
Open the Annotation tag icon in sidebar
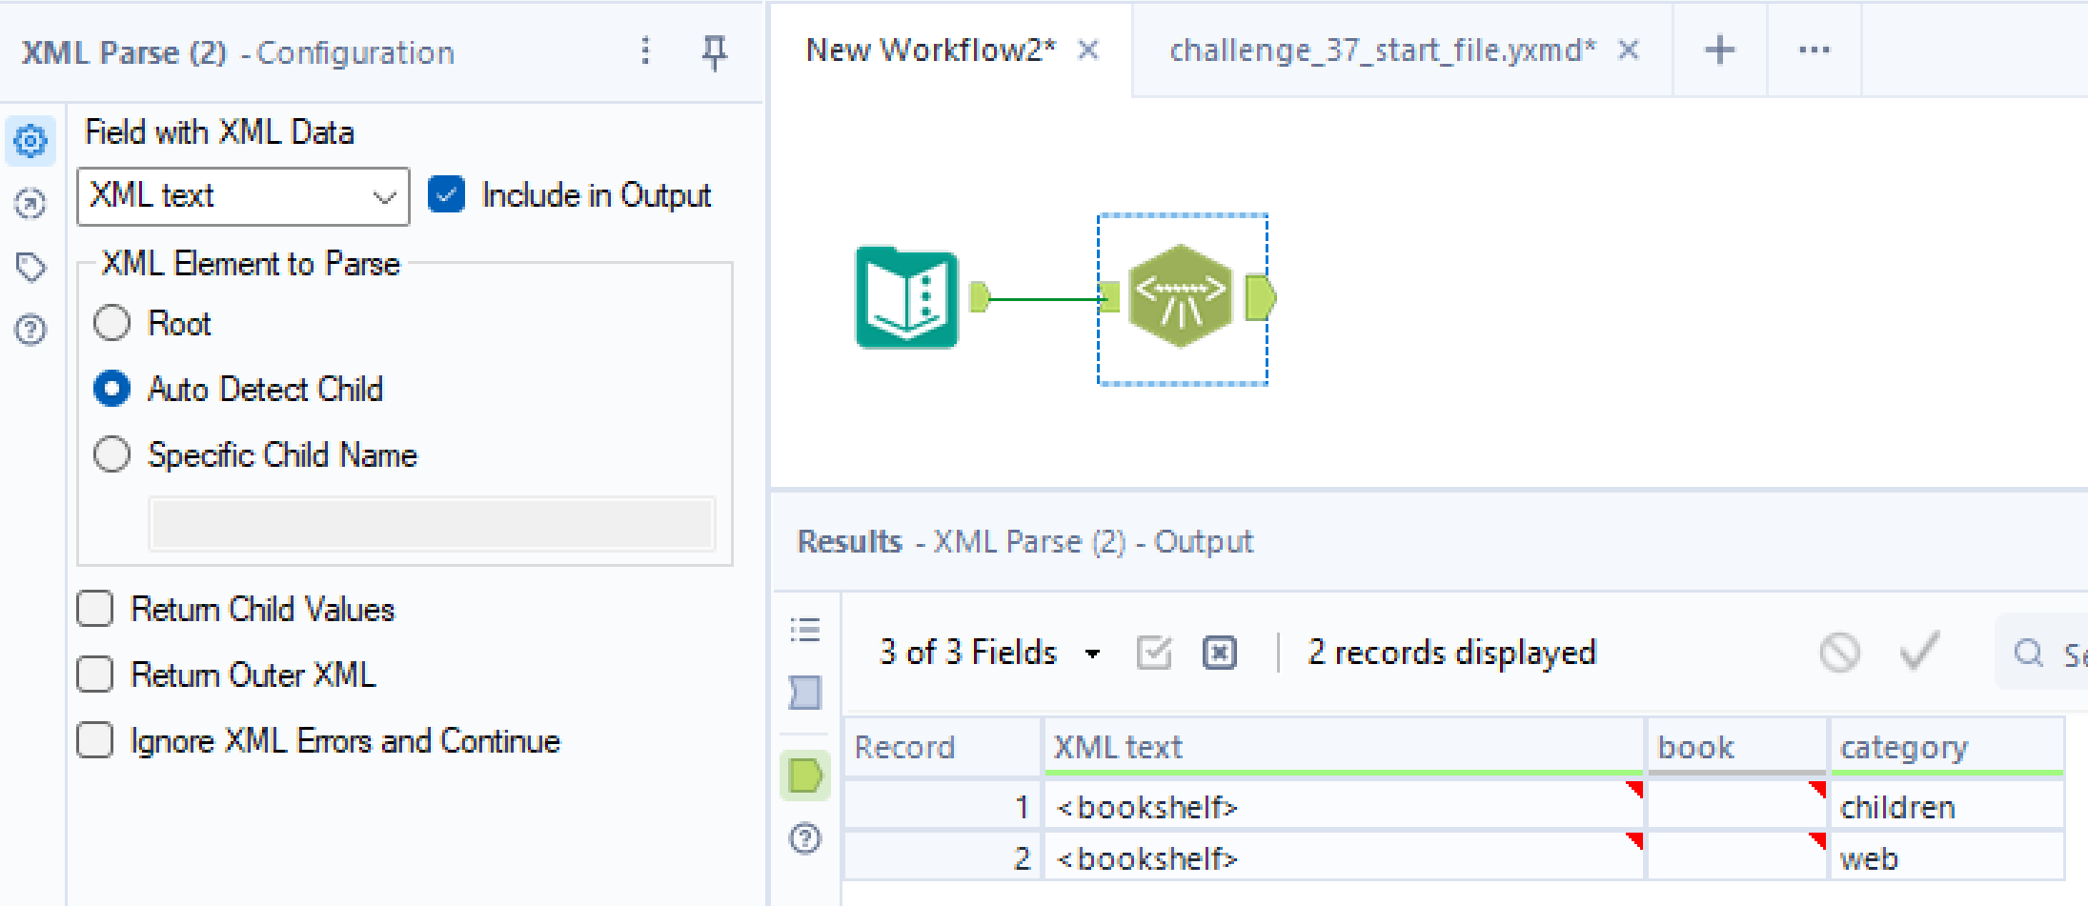click(30, 267)
